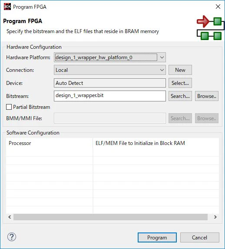This screenshot has height=249, width=225.
Task: Click the SDK icon in the title bar
Action: tap(7, 7)
